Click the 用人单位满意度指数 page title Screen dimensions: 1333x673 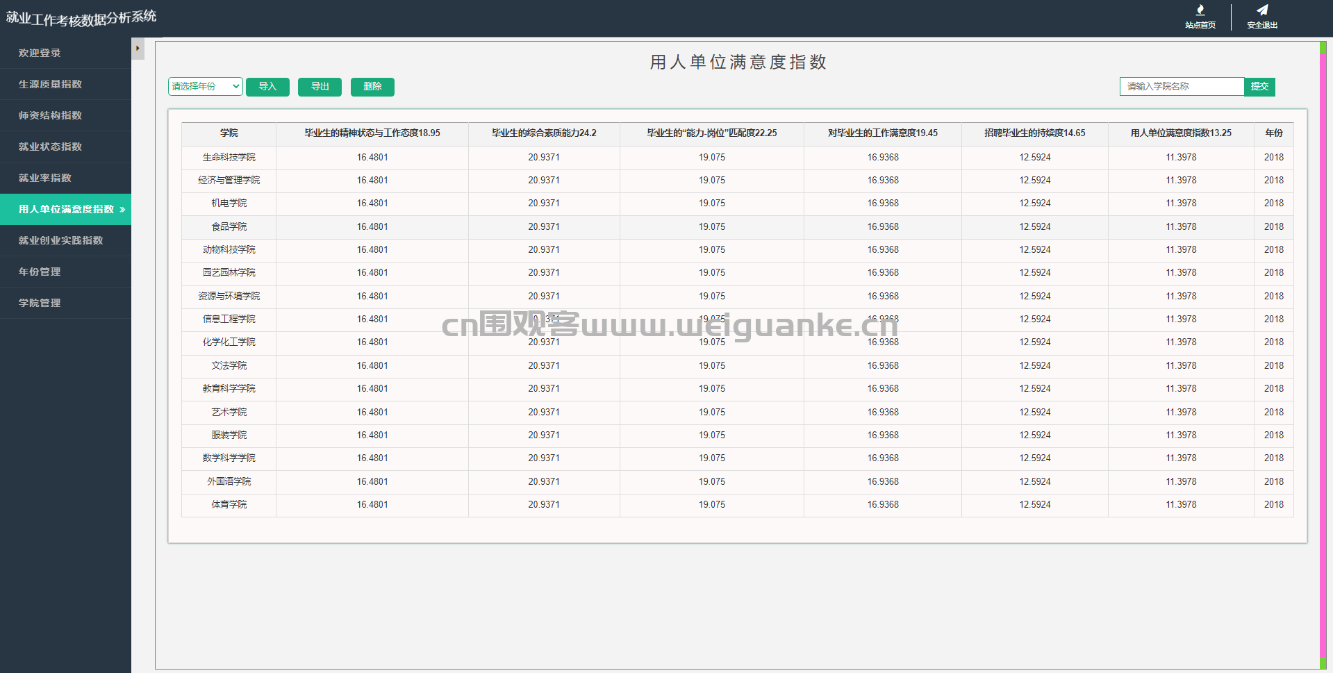(x=738, y=63)
